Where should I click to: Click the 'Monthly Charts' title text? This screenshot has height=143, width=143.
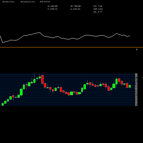pyautogui.click(x=8, y=2)
